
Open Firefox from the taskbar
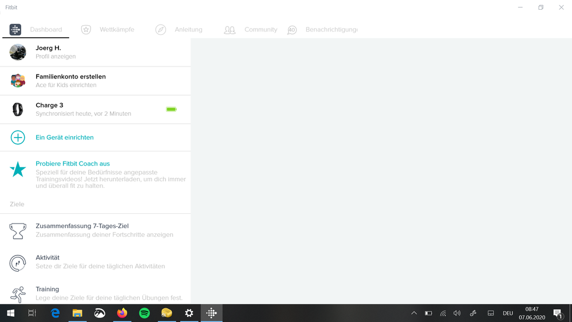[122, 313]
